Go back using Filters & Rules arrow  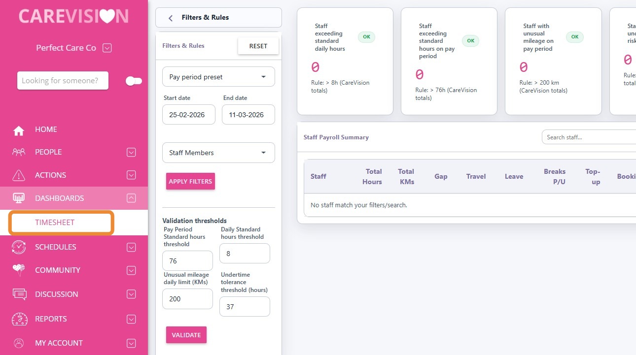click(x=171, y=18)
